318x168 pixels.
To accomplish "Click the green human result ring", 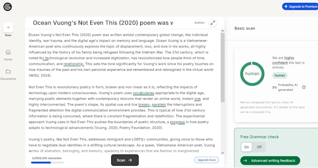I will pyautogui.click(x=252, y=74).
